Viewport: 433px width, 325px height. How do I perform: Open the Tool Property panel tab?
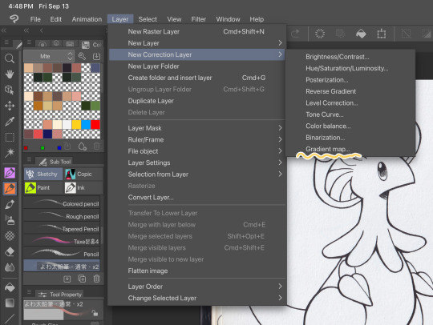(x=60, y=295)
